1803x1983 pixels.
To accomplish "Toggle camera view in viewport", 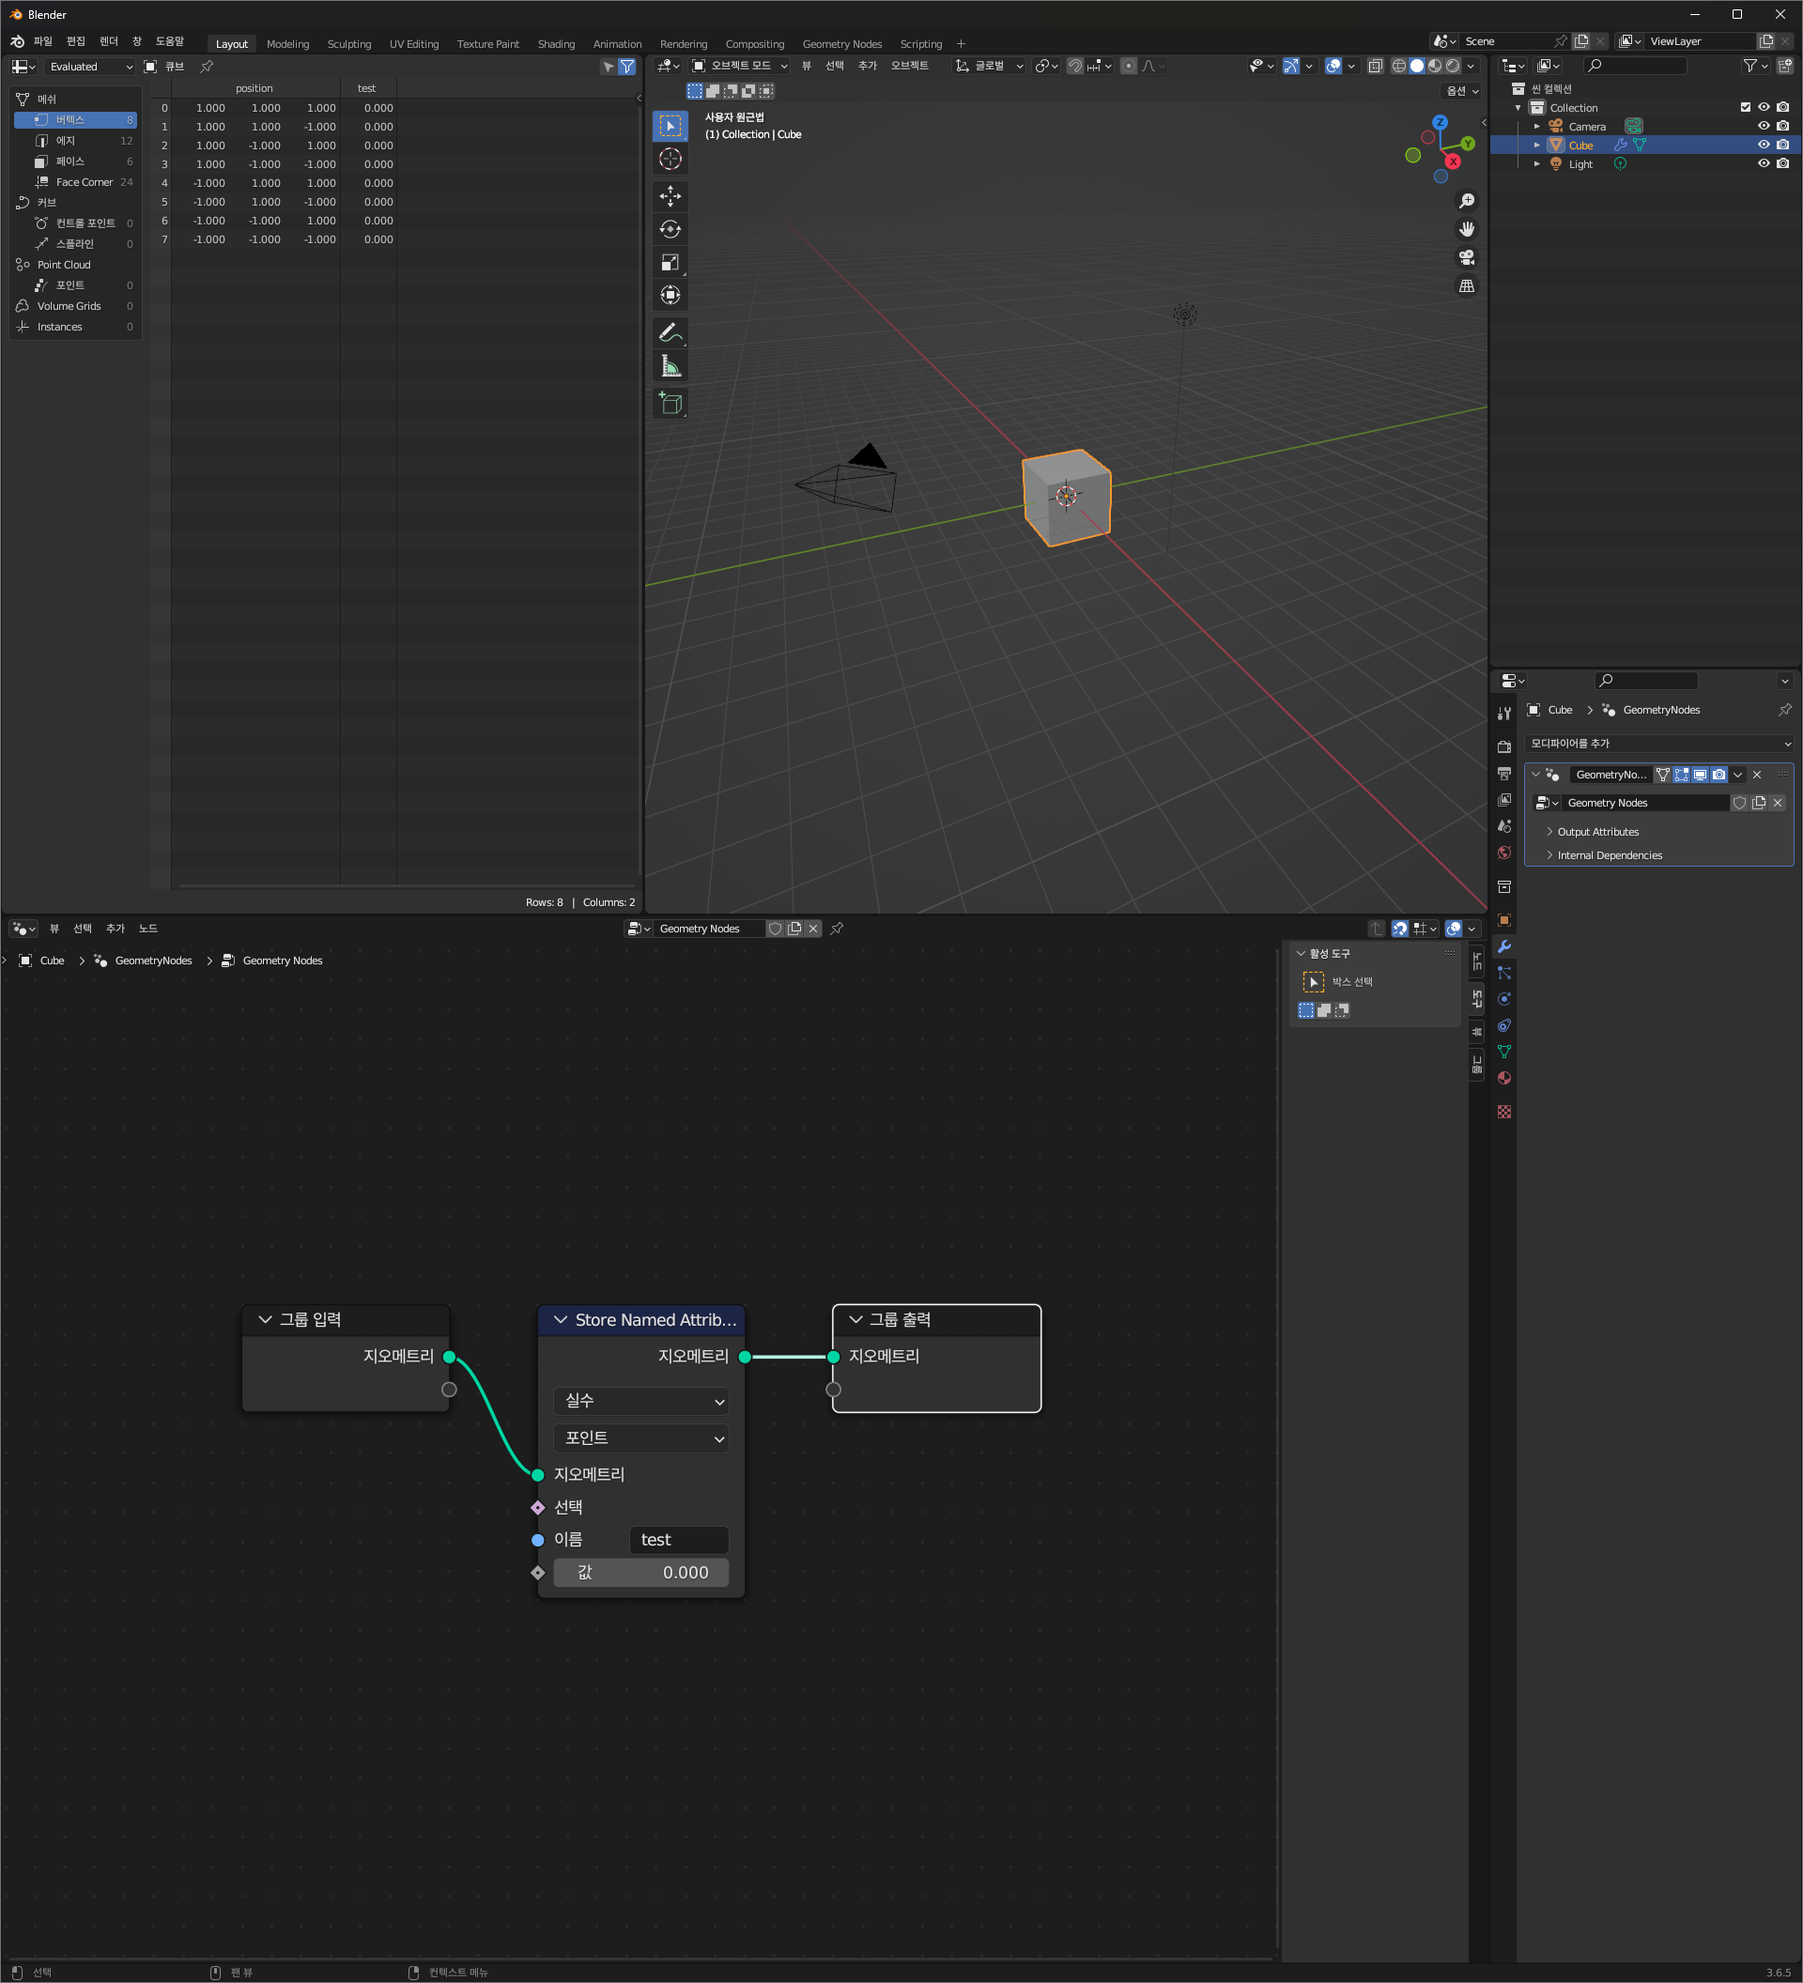I will pyautogui.click(x=1466, y=257).
